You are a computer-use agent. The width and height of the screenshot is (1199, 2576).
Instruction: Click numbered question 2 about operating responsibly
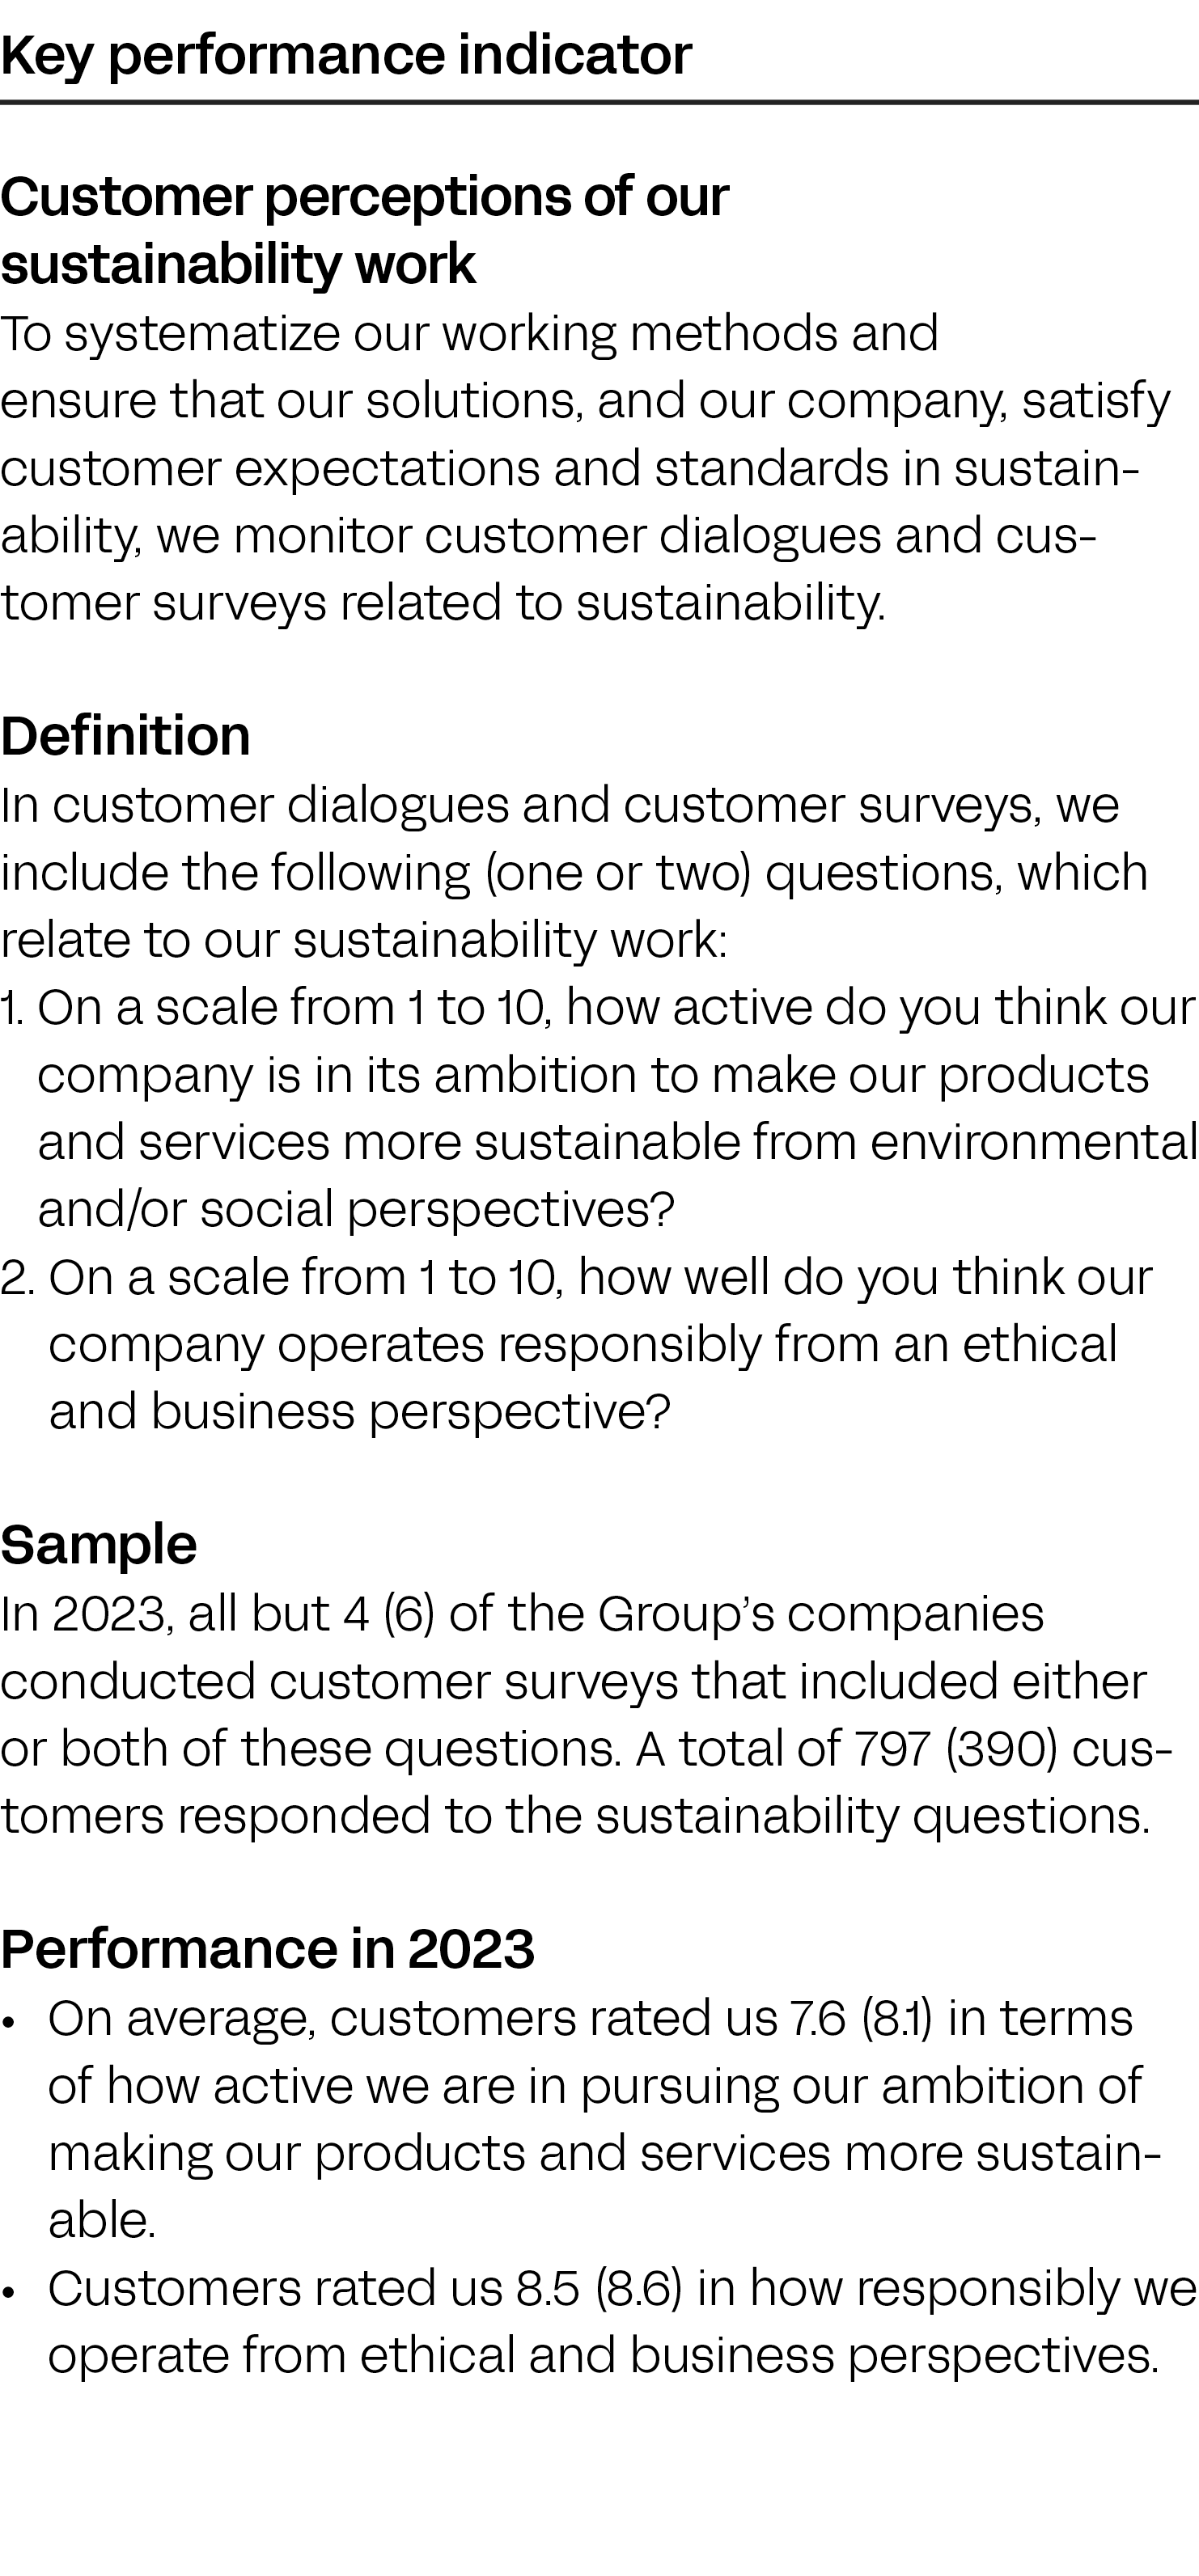point(577,1345)
